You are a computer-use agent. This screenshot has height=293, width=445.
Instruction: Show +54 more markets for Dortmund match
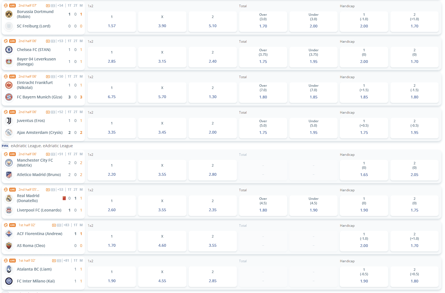point(60,6)
